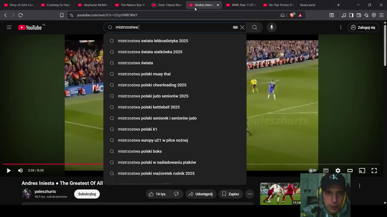Save the video with Zapisz
Image resolution: width=387 pixels, height=217 pixels.
(230, 194)
